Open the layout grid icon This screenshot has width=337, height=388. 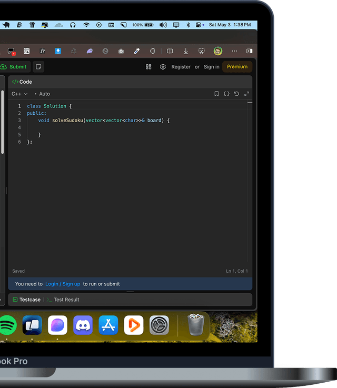point(148,67)
